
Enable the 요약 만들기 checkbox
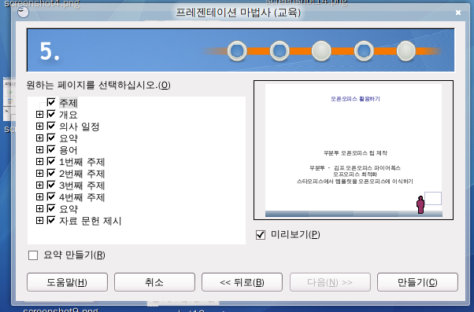coord(33,255)
